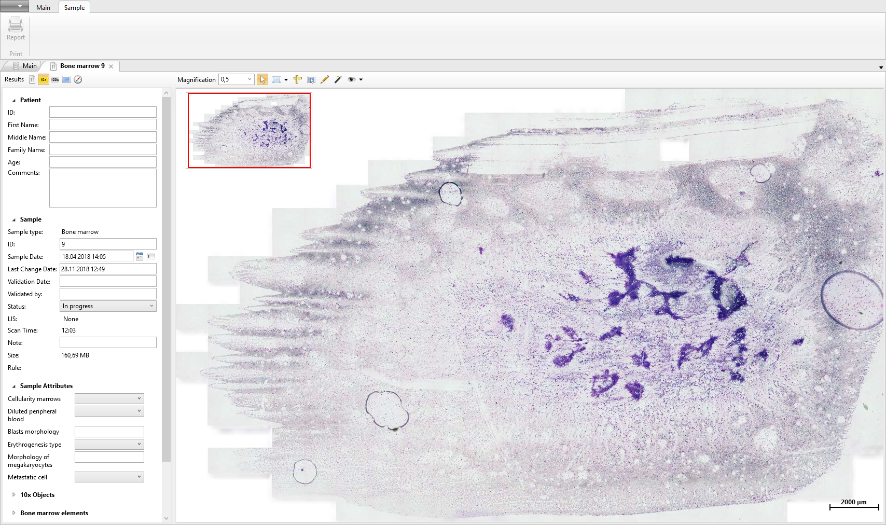Expand the 10x Objects section
Image resolution: width=886 pixels, height=525 pixels.
coord(13,495)
